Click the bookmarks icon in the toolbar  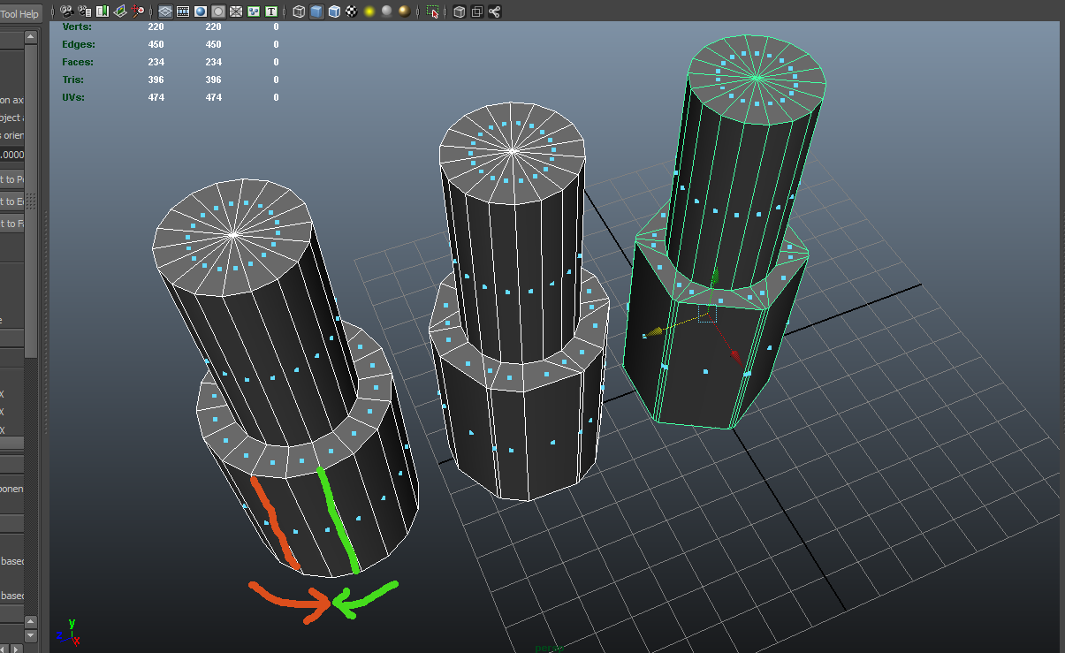103,12
